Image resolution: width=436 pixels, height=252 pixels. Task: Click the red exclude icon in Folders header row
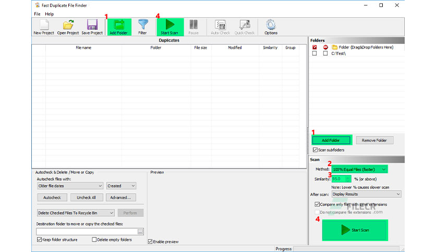[325, 47]
